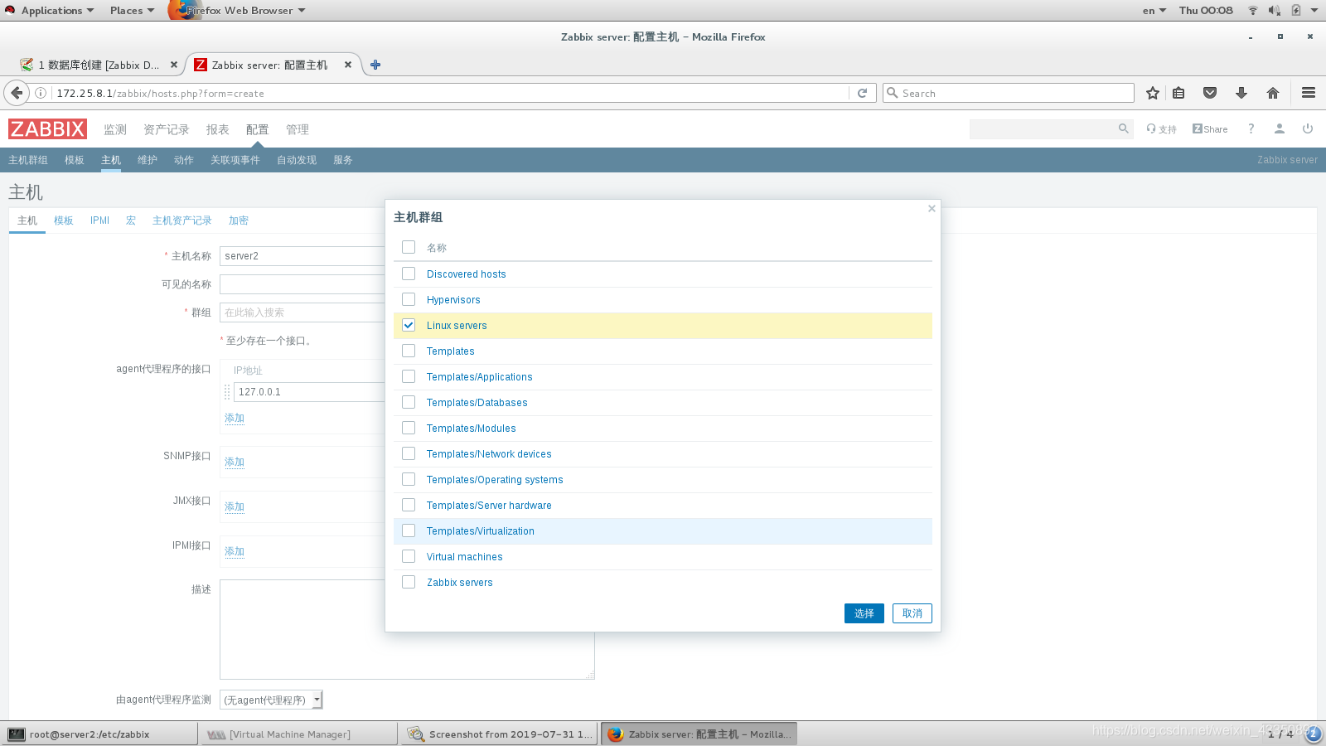The height and width of the screenshot is (746, 1326).
Task: Click the ZABBIX logo
Action: (47, 129)
